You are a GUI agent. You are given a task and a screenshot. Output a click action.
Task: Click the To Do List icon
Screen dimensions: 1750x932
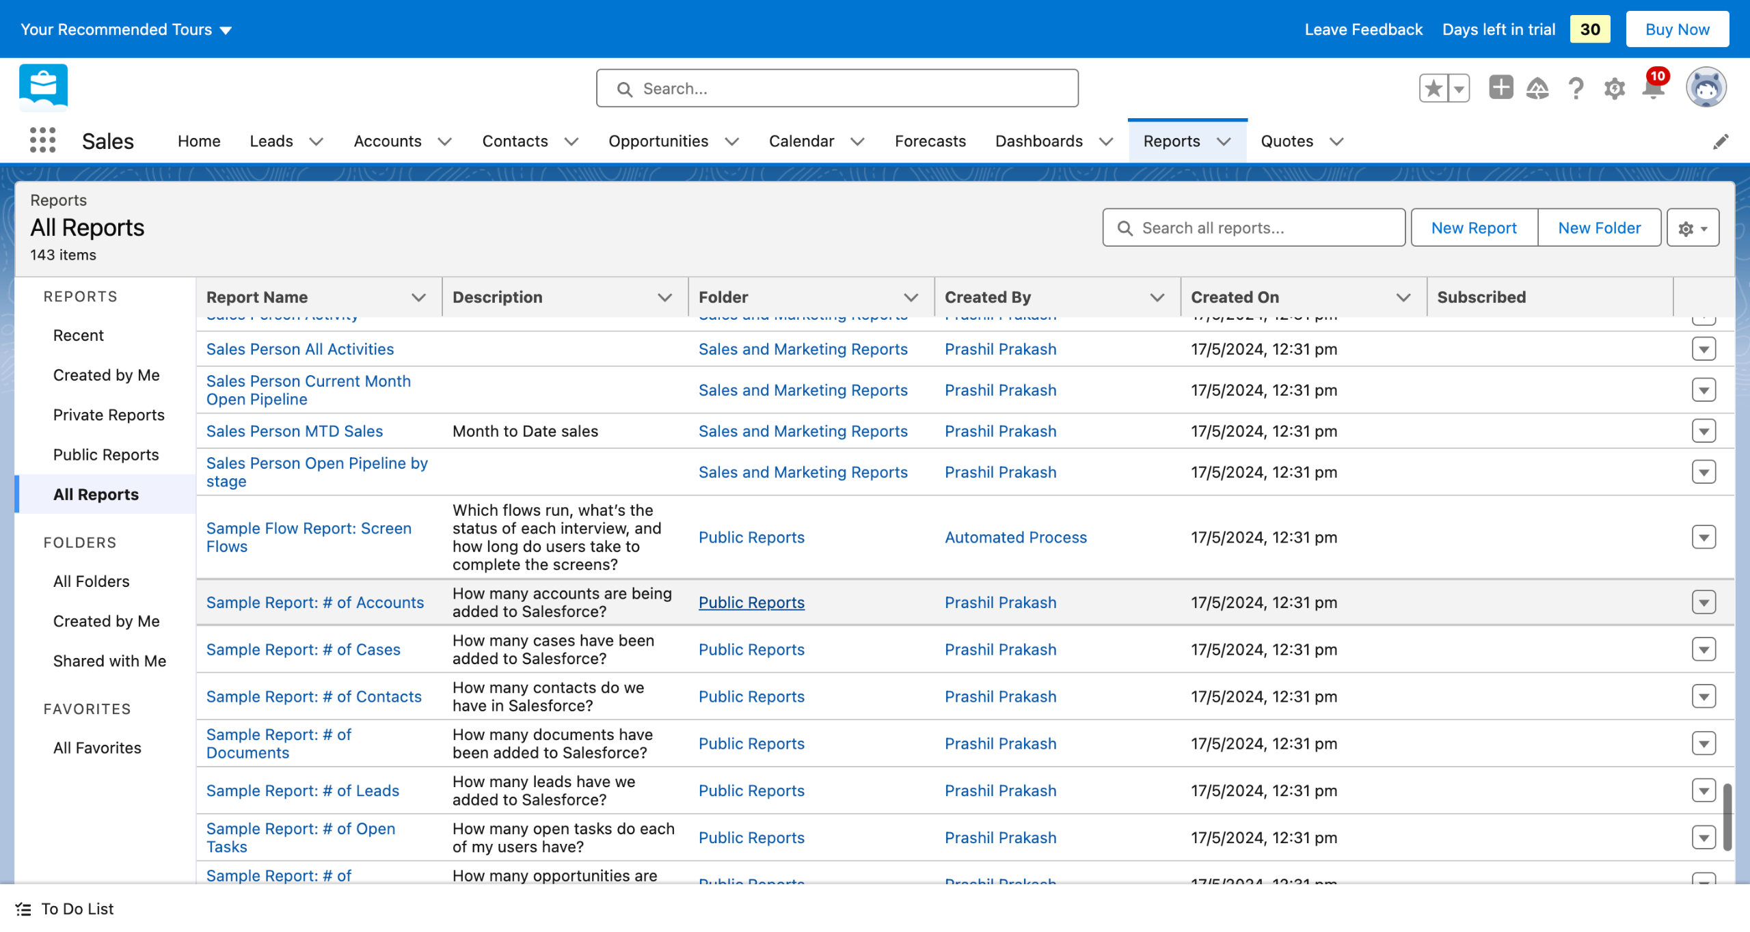(x=23, y=909)
